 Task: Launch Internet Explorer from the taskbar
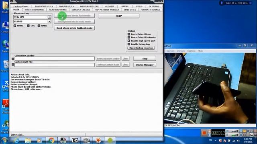(x=16, y=140)
